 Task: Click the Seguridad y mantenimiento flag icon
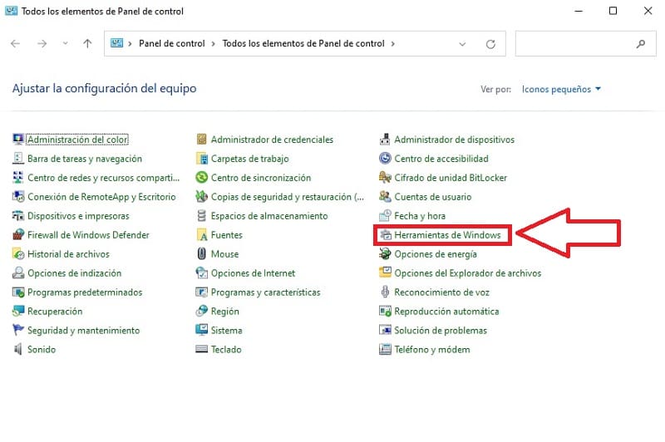(x=17, y=330)
